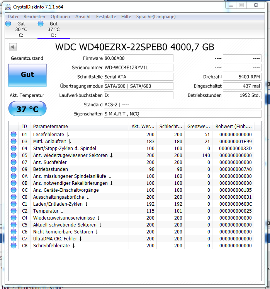Click status orb for Ausschaltungsabbrüche row
This screenshot has width=270, height=289.
click(x=14, y=197)
